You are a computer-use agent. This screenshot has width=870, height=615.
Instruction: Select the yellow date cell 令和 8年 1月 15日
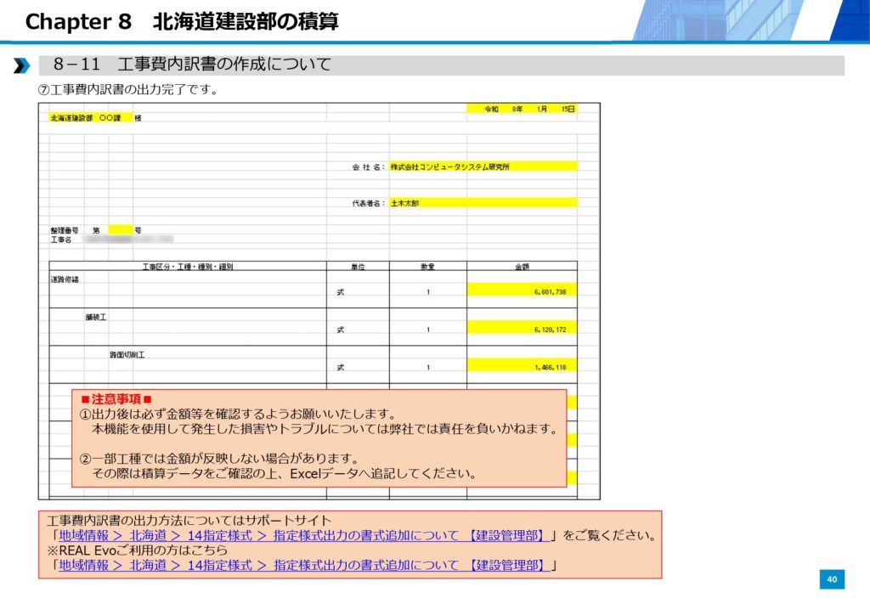(x=522, y=109)
